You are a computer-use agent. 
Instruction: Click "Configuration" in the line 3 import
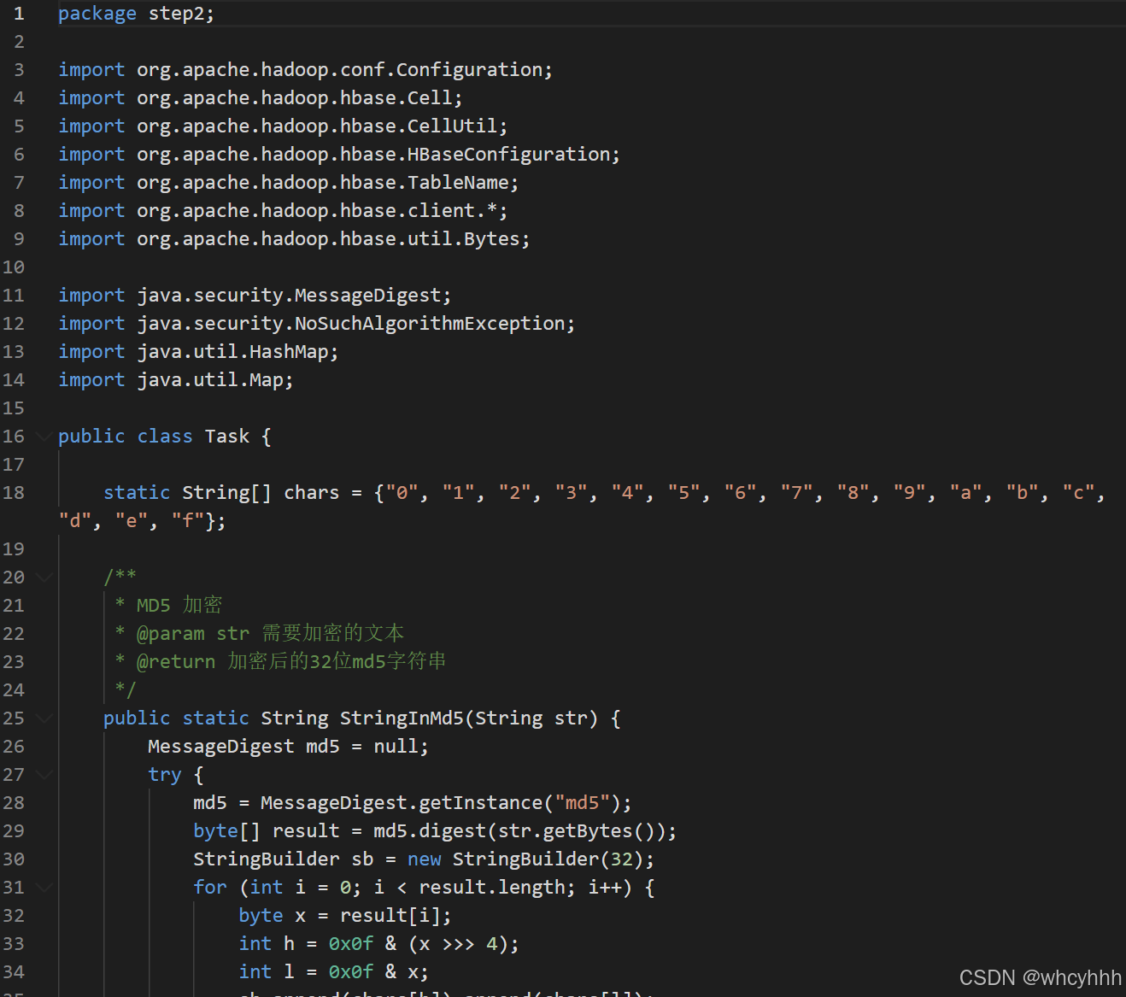coord(469,70)
